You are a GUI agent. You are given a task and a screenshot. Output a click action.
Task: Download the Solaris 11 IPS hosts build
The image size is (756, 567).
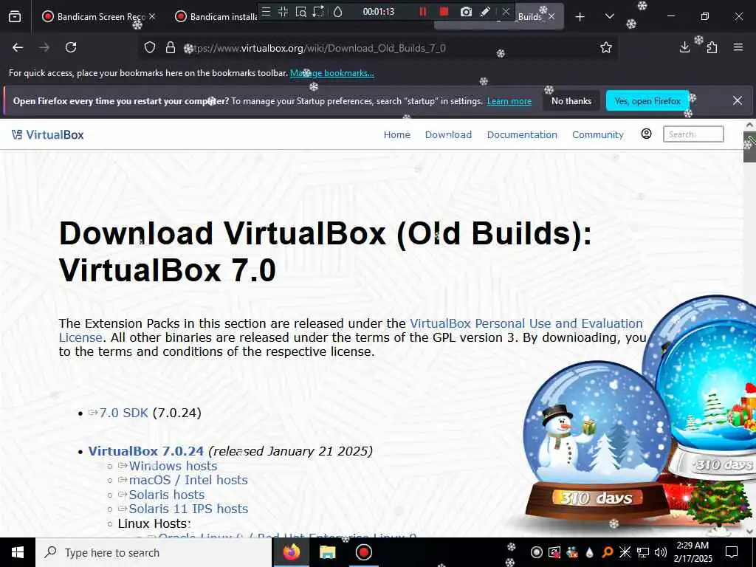188,509
